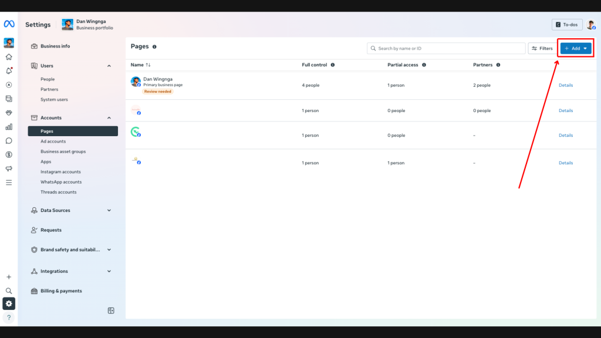Select System users

point(54,100)
